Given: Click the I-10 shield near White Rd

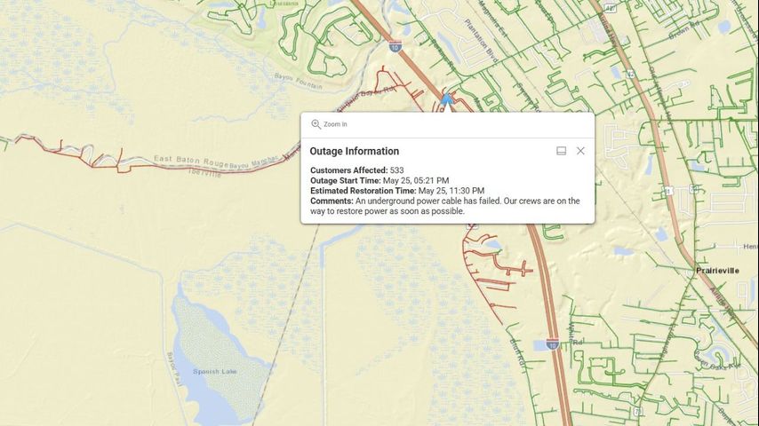Looking at the screenshot, I should click(552, 343).
